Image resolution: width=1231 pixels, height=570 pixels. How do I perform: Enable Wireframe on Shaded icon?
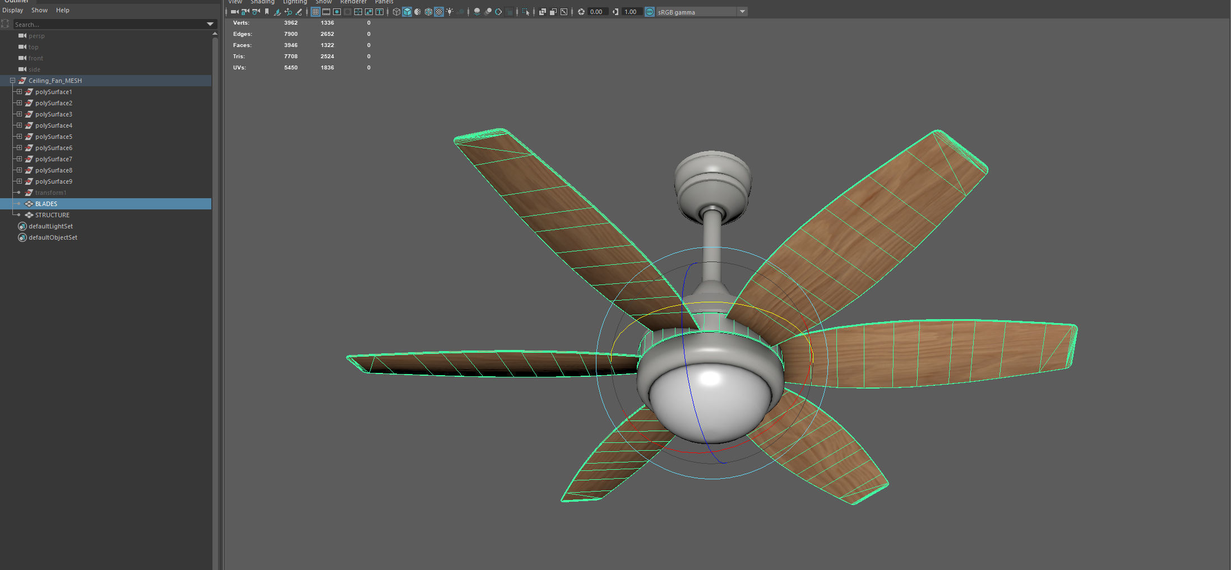click(x=428, y=12)
